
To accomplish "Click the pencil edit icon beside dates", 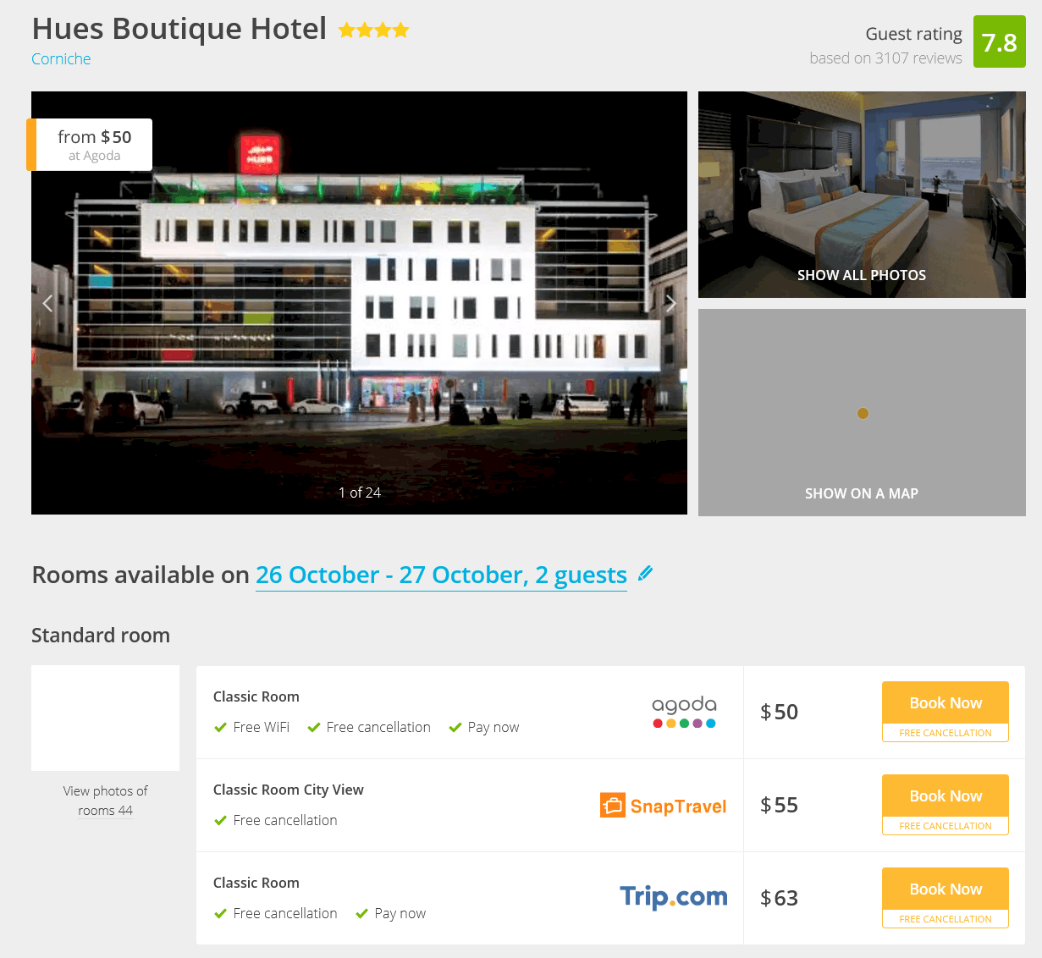I will click(645, 574).
